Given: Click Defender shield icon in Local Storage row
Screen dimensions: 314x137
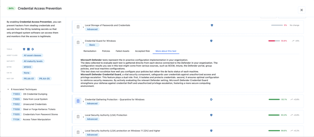Looking at the screenshot, I should (212, 25).
